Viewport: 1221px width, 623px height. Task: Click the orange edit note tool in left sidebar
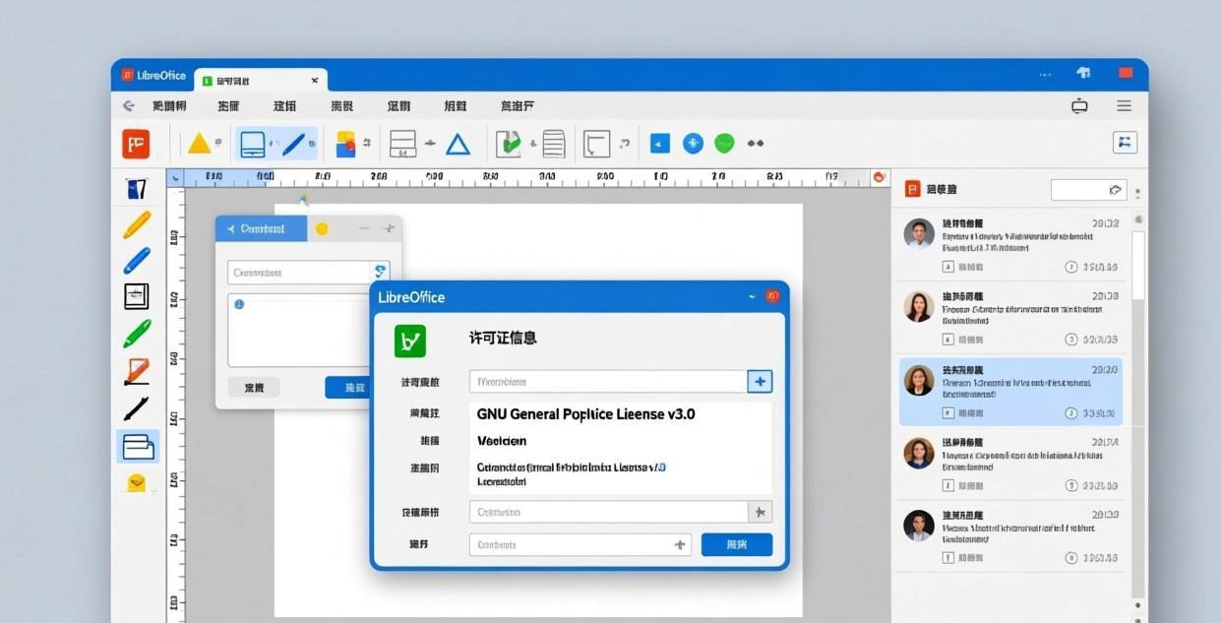coord(137,372)
